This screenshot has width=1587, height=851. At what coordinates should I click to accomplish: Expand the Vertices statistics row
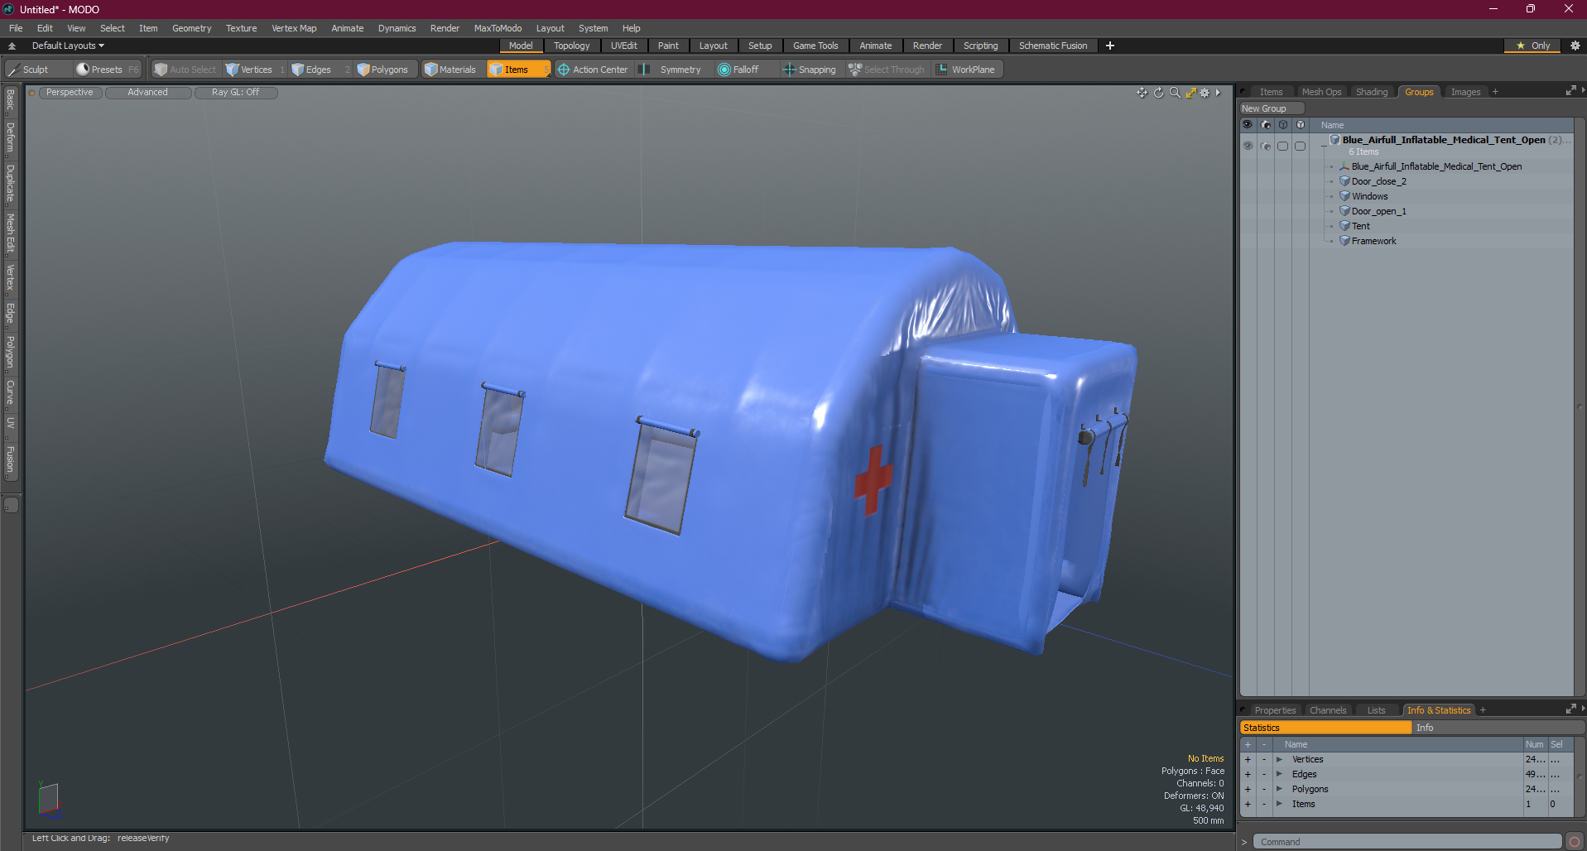[1279, 759]
